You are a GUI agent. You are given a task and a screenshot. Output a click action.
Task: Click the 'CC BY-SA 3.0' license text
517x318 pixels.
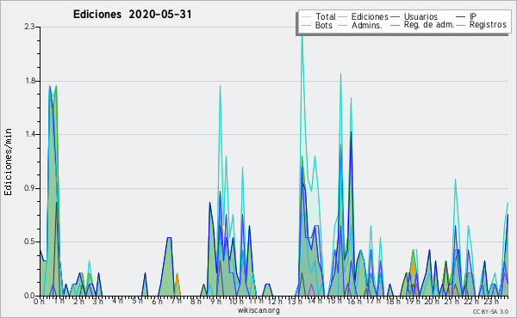(490, 311)
